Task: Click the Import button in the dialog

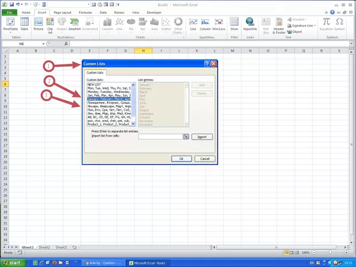Action: point(202,137)
